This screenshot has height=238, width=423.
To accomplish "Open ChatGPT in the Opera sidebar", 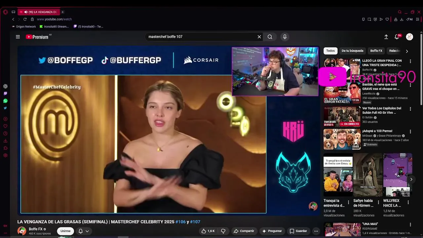I will point(5,86).
